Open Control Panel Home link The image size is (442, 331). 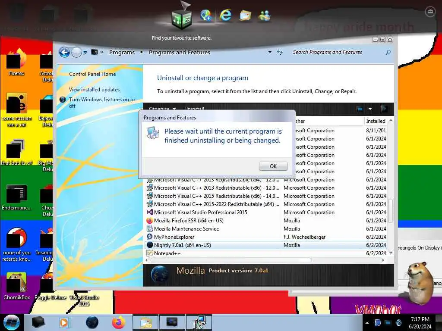pyautogui.click(x=92, y=74)
